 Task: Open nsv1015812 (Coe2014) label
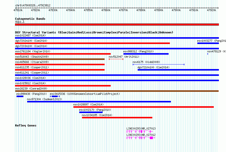coord(30,83)
